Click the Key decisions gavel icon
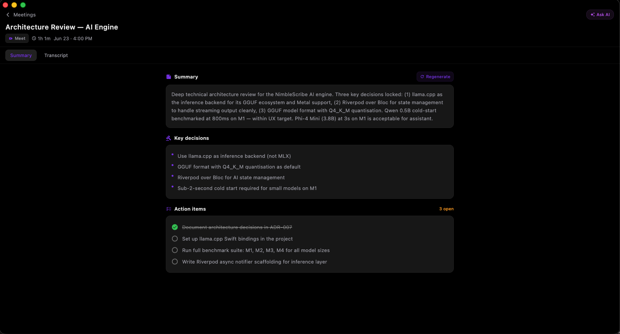 pos(168,138)
